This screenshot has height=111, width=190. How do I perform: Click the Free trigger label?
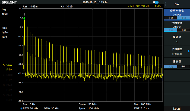tap(4, 28)
